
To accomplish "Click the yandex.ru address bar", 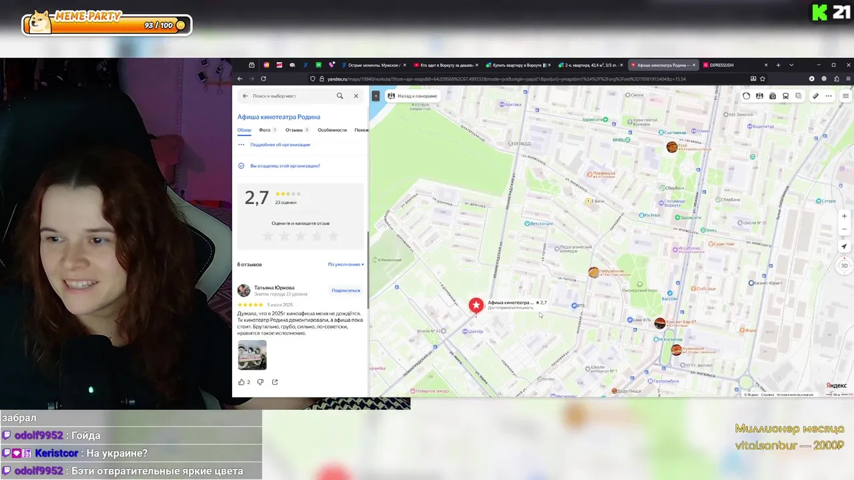I will tap(527, 79).
